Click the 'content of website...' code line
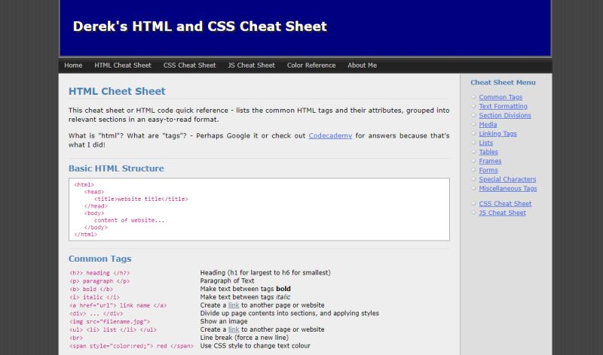Image resolution: width=603 pixels, height=355 pixels. point(129,220)
